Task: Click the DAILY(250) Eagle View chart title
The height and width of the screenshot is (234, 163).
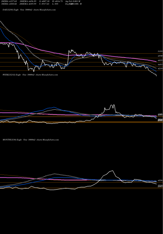Action: tap(29, 10)
